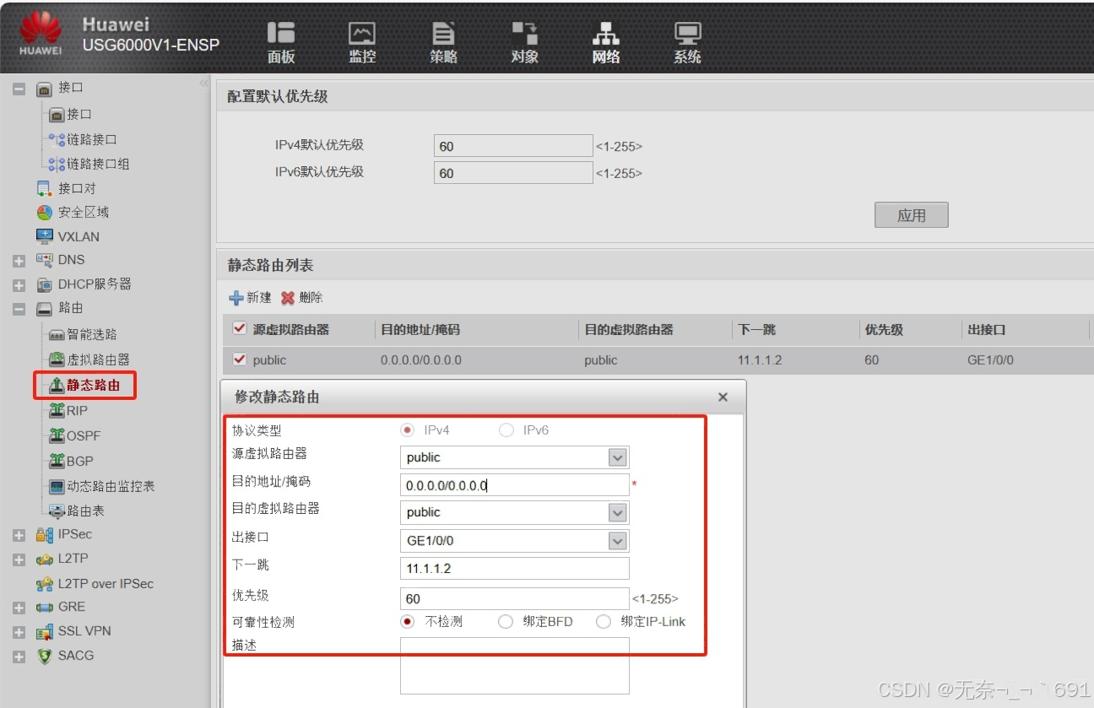This screenshot has height=708, width=1094.
Task: Expand the DNS tree node
Action: [x=19, y=260]
